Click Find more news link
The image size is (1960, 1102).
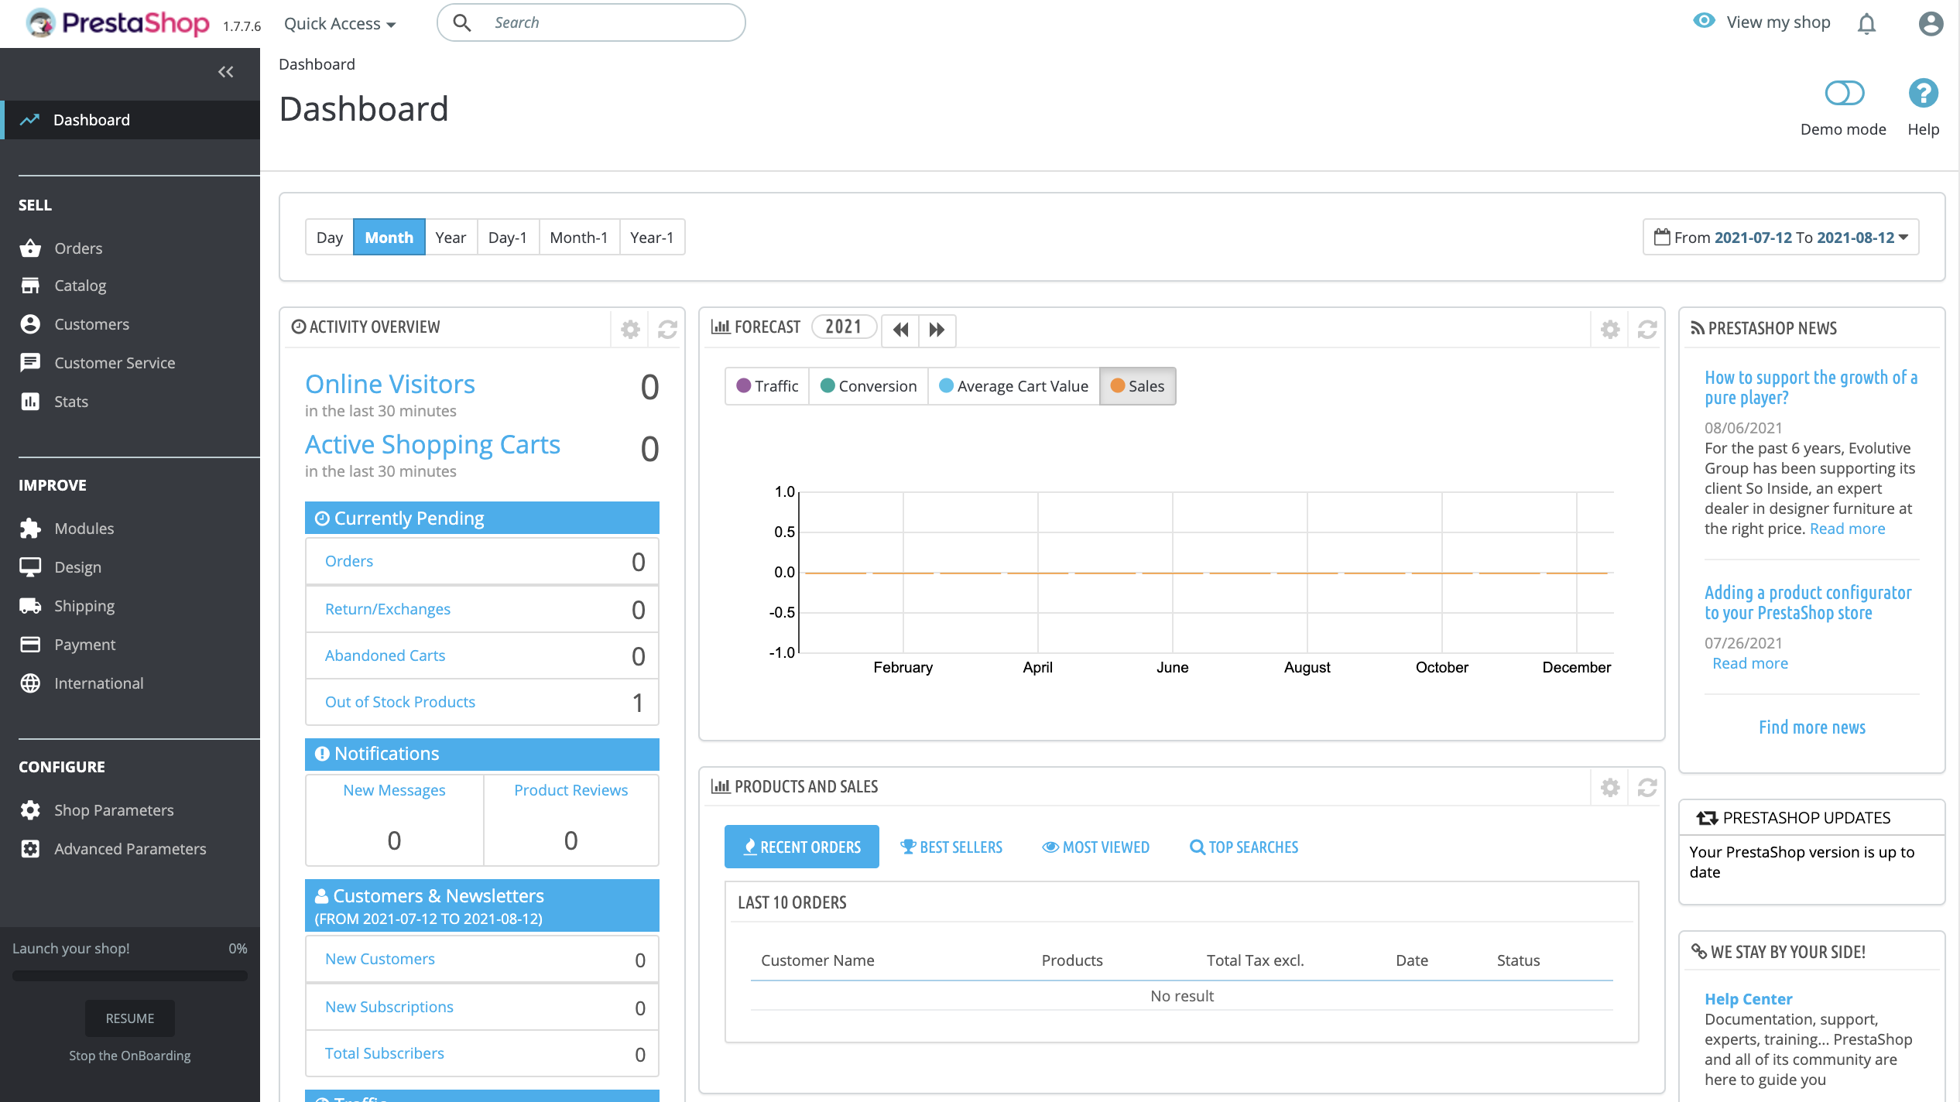(x=1812, y=727)
